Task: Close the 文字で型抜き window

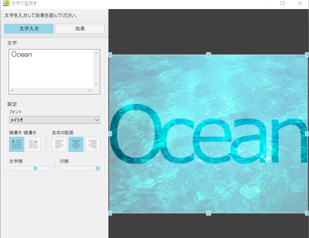Action: (x=300, y=3)
